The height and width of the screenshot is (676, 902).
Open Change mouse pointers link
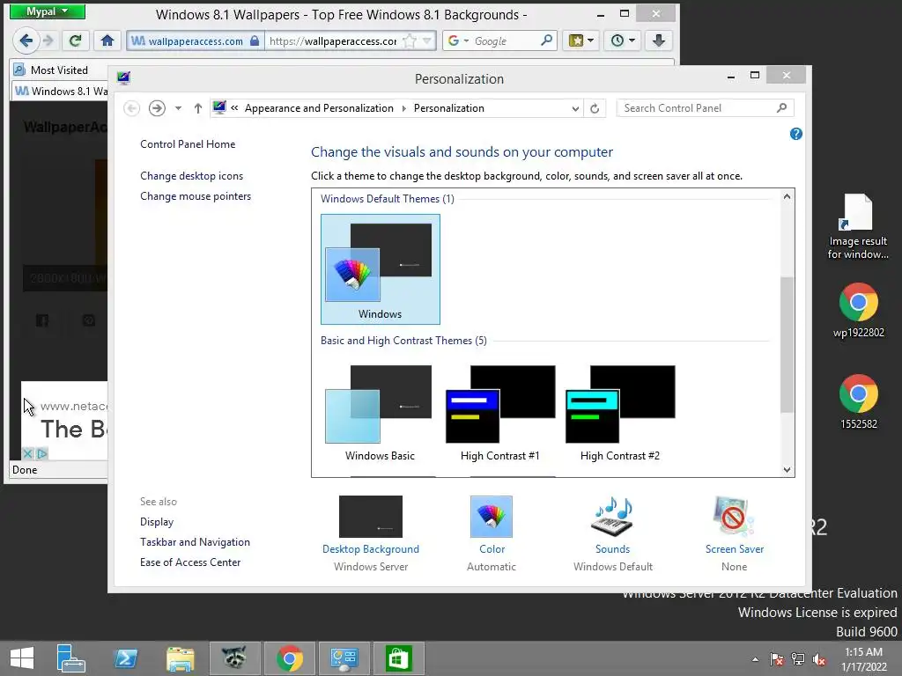click(196, 196)
